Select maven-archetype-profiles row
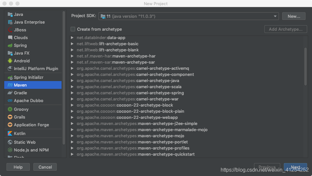Image resolution: width=312 pixels, height=176 pixels. tap(187, 148)
